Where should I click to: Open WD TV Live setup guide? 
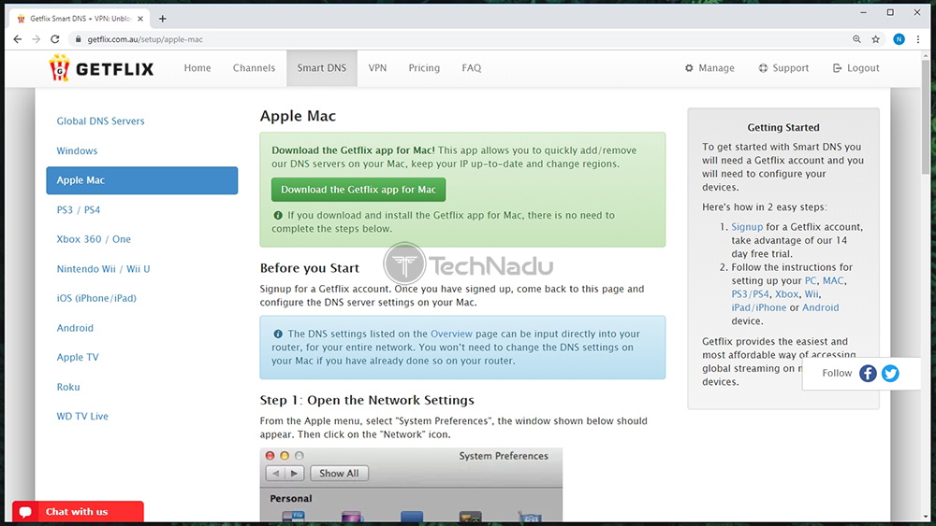point(82,416)
